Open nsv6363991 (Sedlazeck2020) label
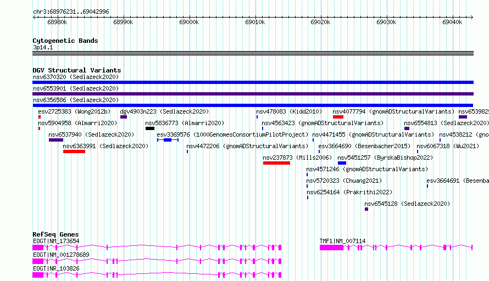Screen dimensions: 489x281 (105, 146)
